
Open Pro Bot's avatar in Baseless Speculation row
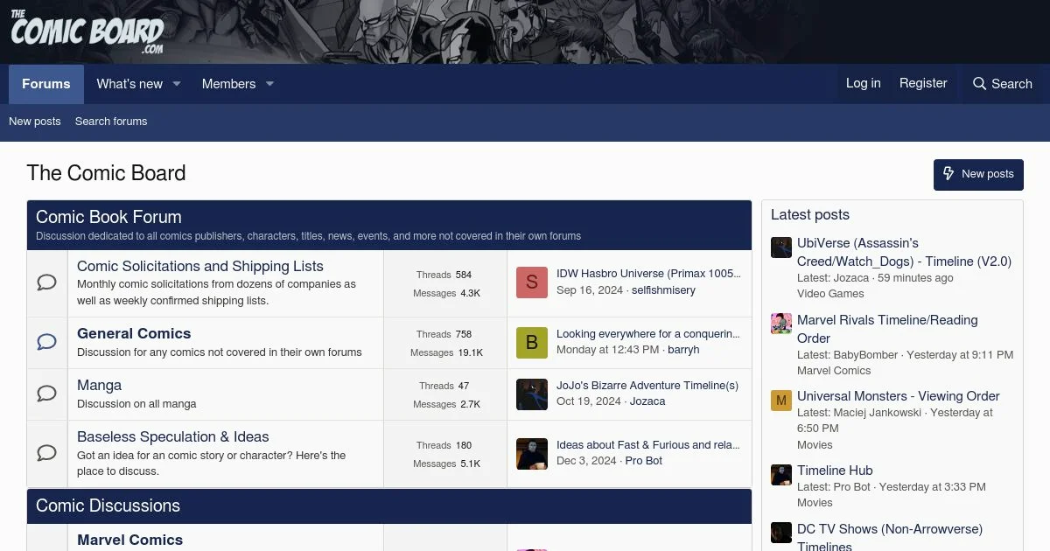tap(532, 453)
